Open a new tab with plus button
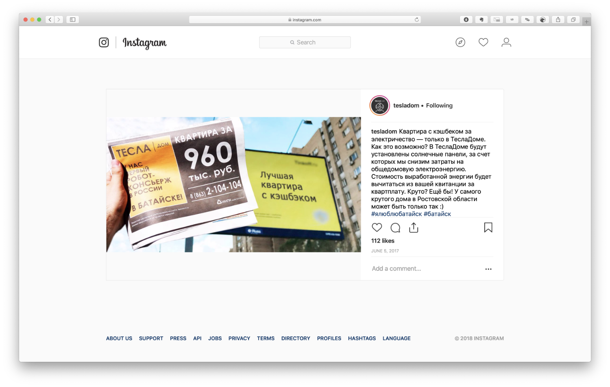This screenshot has height=387, width=610. (x=586, y=21)
